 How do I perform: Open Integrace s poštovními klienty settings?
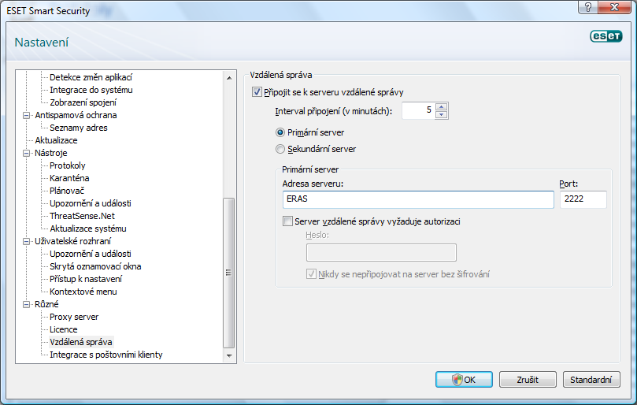pos(106,355)
